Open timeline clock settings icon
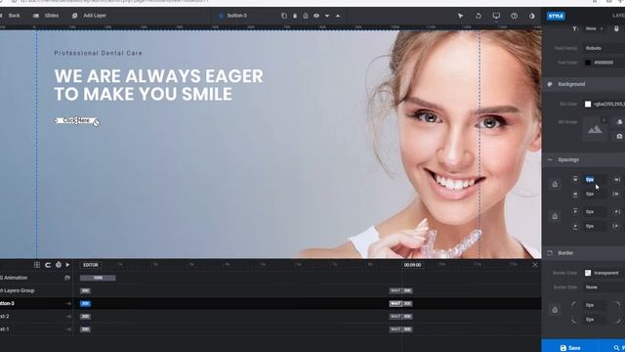This screenshot has width=625, height=352. coord(59,265)
